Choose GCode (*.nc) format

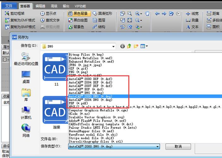tap(79, 114)
